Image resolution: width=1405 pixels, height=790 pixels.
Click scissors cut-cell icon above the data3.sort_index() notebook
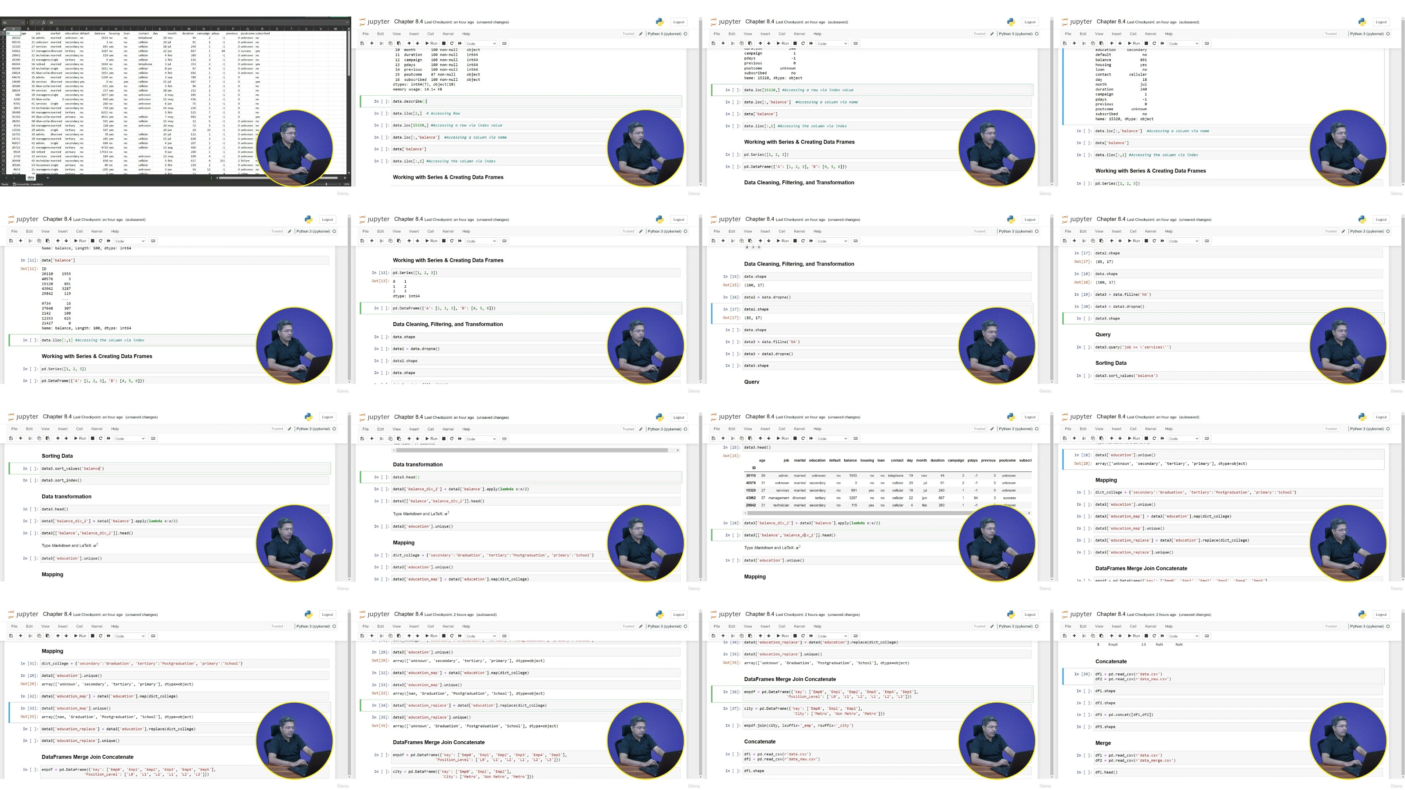pos(31,438)
